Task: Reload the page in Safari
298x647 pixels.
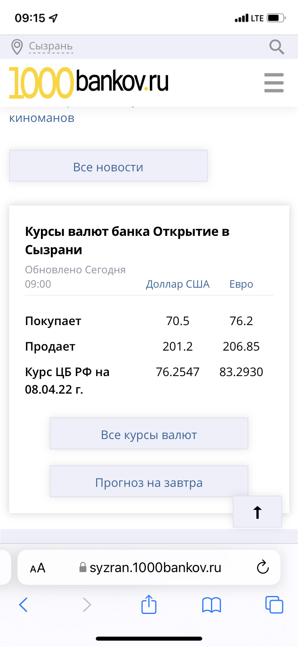Action: pos(263,567)
